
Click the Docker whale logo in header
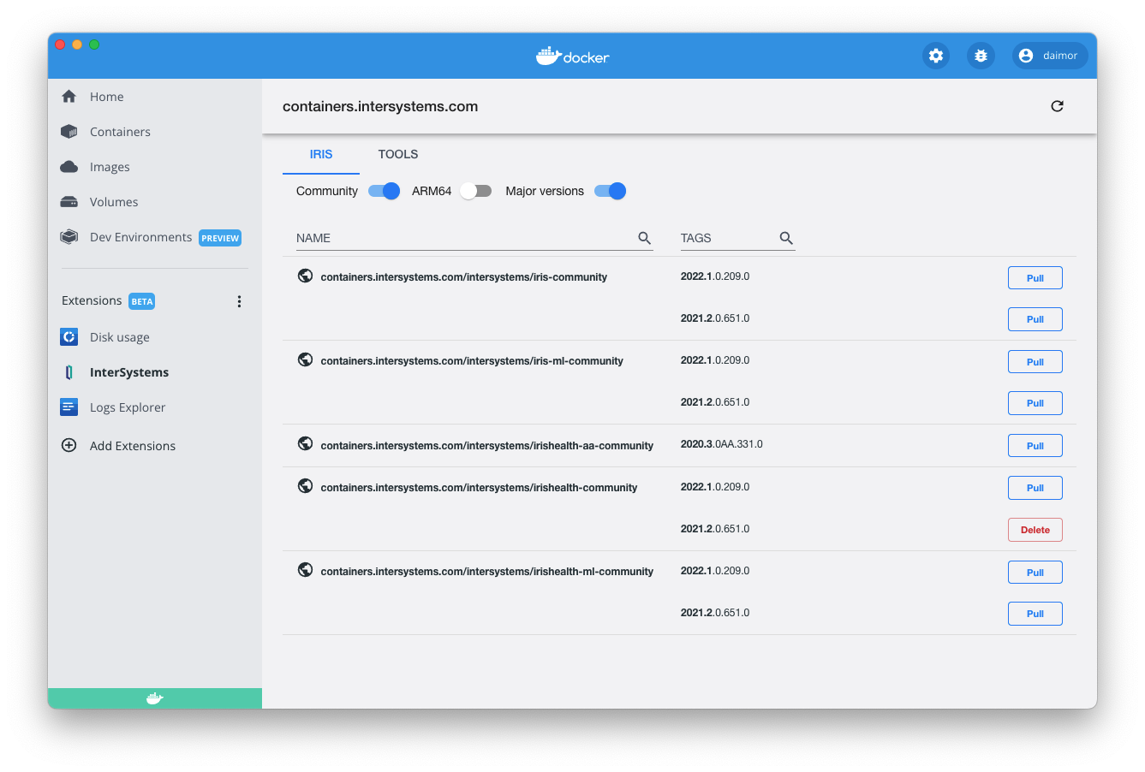coord(572,56)
